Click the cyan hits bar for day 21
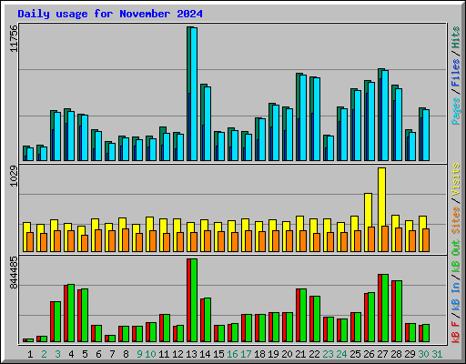Viewport: 466px width, 364px height. click(x=303, y=117)
